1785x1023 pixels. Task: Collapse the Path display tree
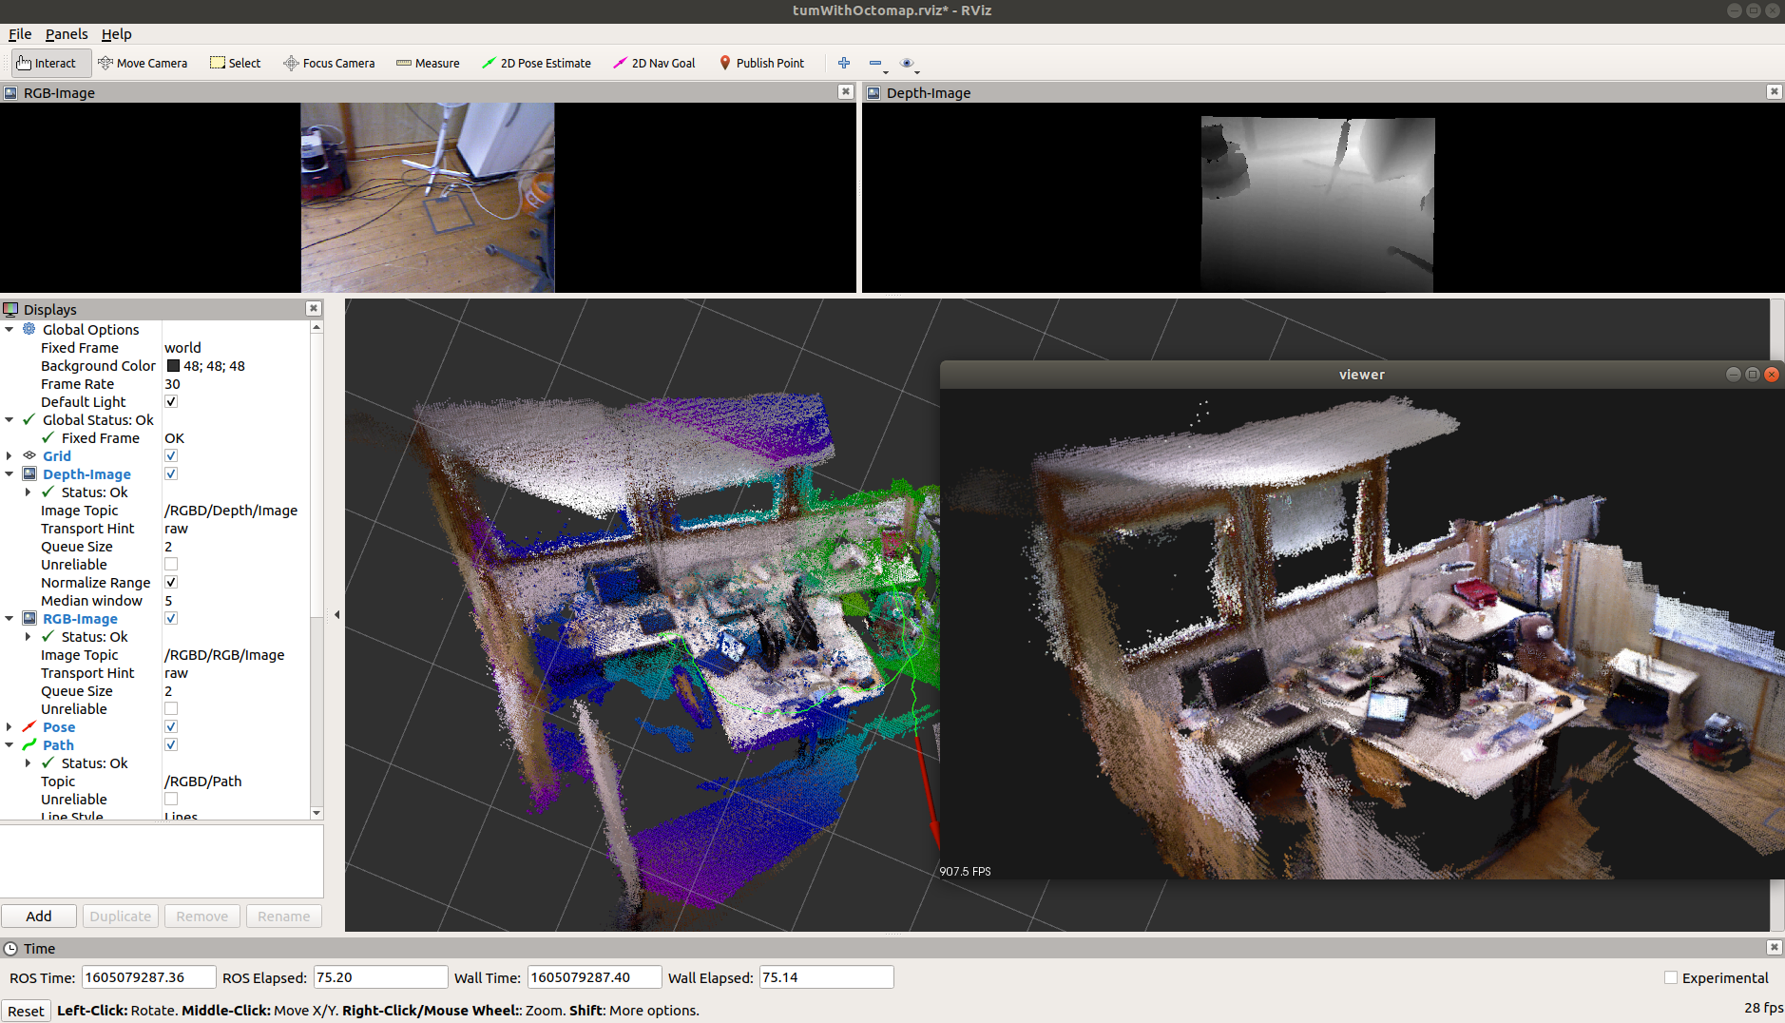pos(10,744)
